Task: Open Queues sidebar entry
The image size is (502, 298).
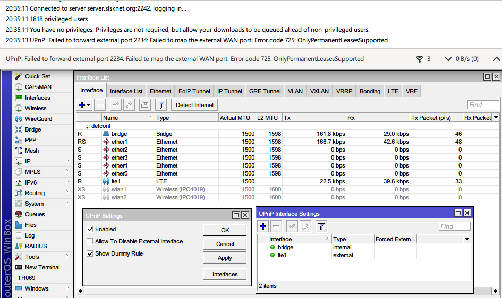Action: pyautogui.click(x=35, y=214)
